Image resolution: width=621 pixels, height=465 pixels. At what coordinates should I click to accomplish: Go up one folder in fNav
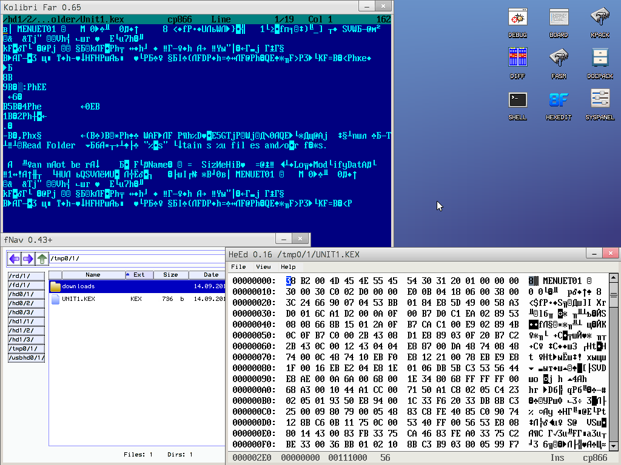[42, 259]
